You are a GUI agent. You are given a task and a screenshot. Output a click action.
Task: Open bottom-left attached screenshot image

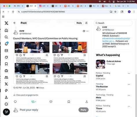coord(32,73)
